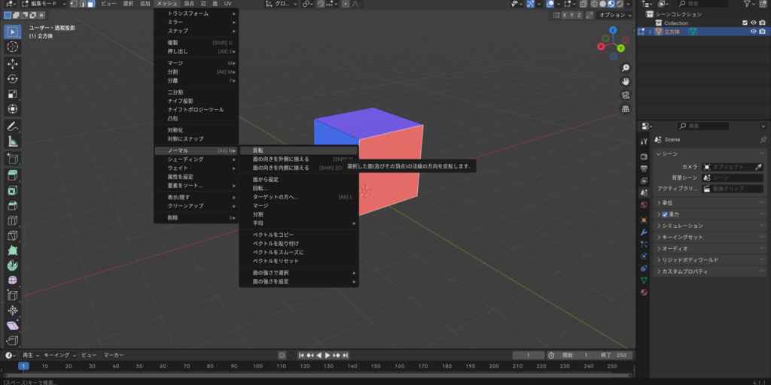Open the Modifiers wrench properties tab
This screenshot has width=771, height=385.
645,232
